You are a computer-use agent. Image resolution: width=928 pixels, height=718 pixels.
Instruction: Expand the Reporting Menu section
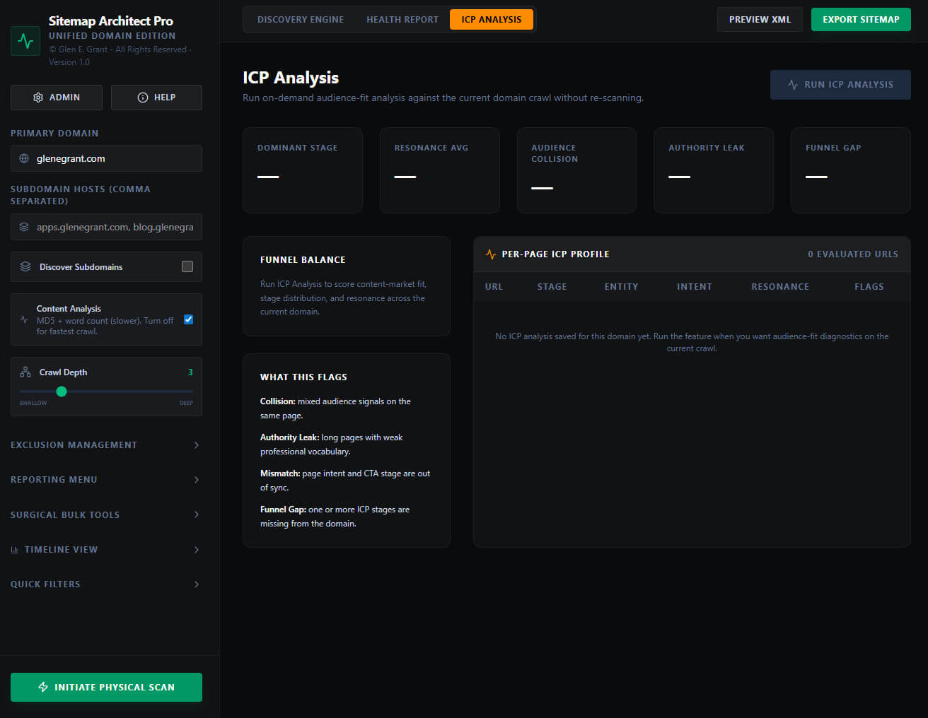(x=106, y=480)
